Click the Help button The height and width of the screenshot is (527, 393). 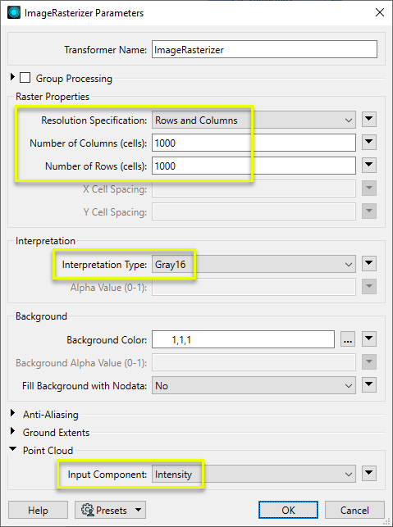point(38,510)
